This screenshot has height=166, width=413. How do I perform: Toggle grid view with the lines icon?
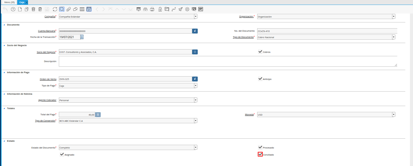pos(82,9)
